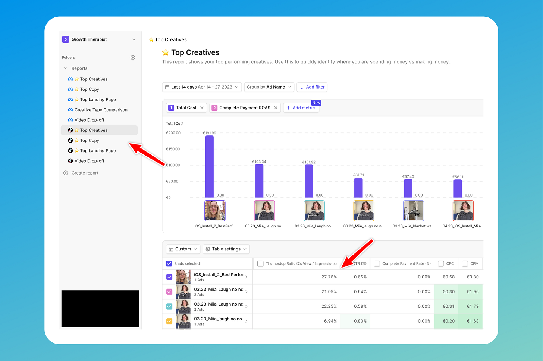
Task: Open the Last 14 days date range picker
Action: [x=202, y=87]
